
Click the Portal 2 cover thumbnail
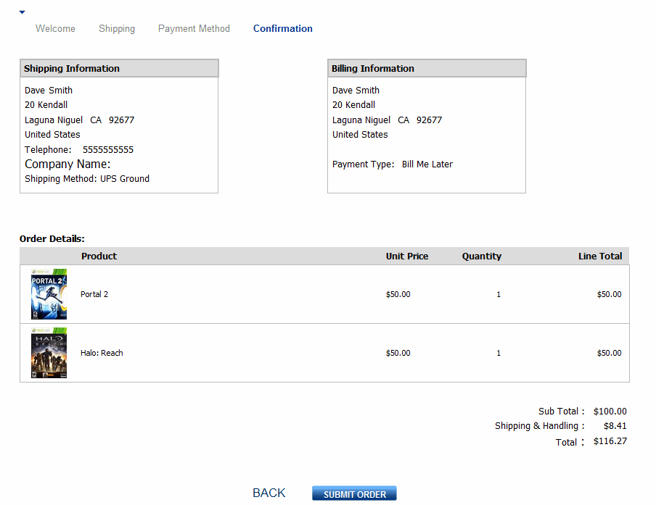49,294
